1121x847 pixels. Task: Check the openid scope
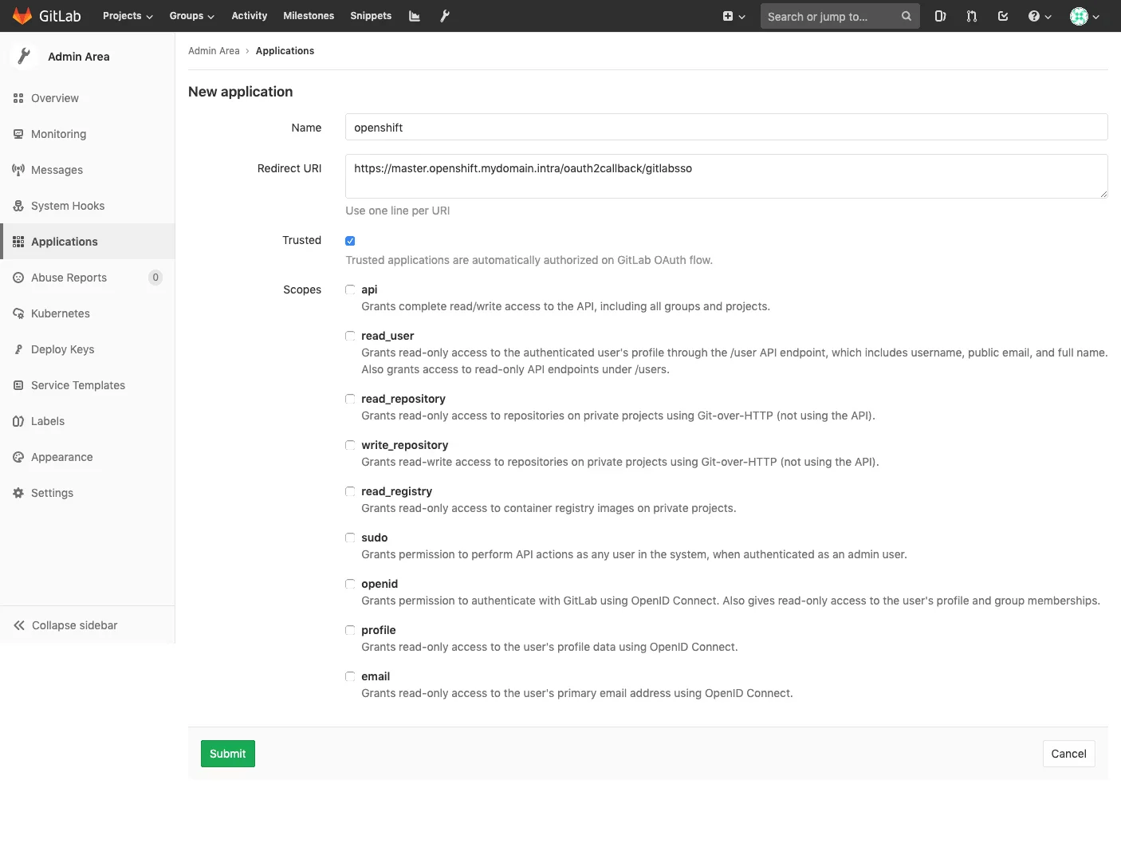tap(350, 584)
